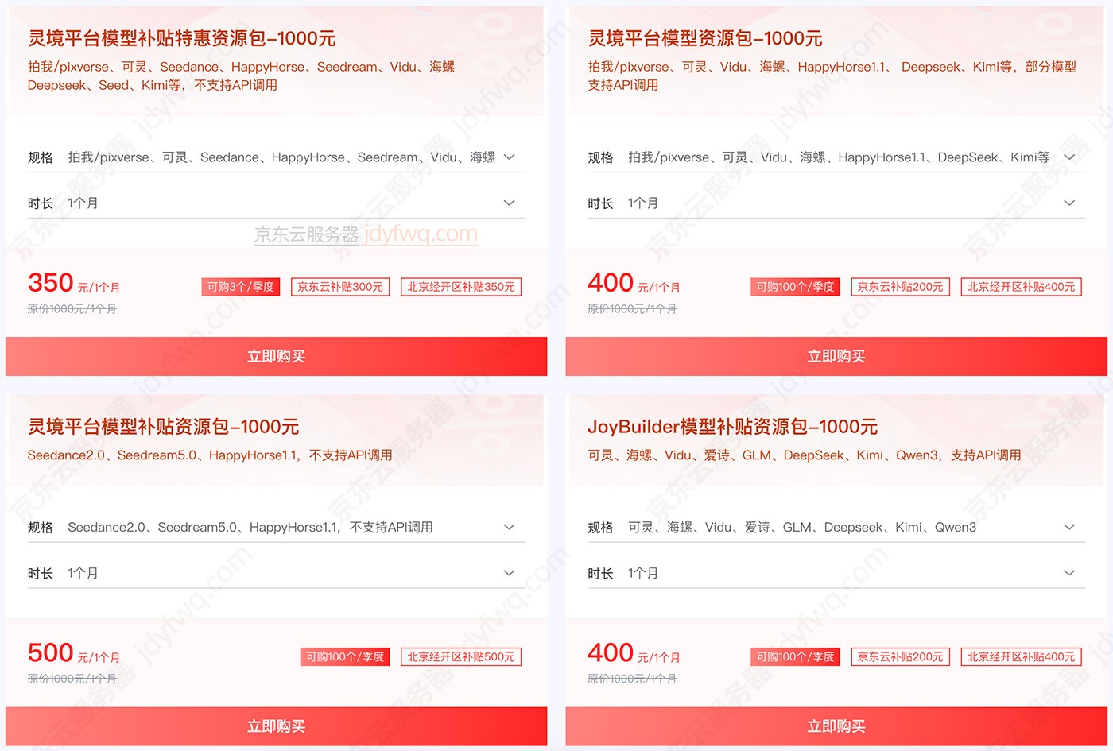Click 北京经开区补贴400元 tag in JoyBuilder card

(x=1022, y=657)
